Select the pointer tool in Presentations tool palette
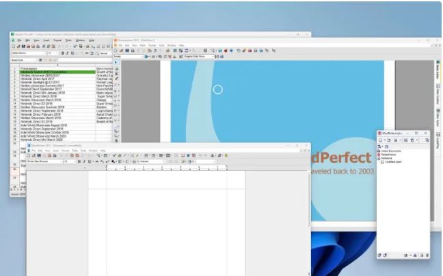The width and height of the screenshot is (443, 276). click(116, 62)
